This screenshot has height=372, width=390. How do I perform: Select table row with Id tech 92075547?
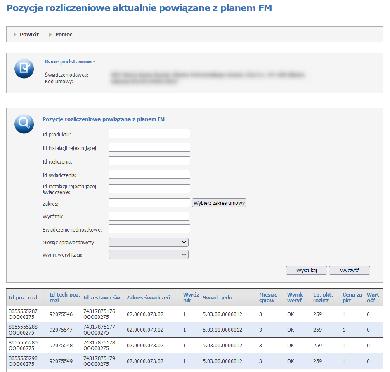[x=61, y=330]
